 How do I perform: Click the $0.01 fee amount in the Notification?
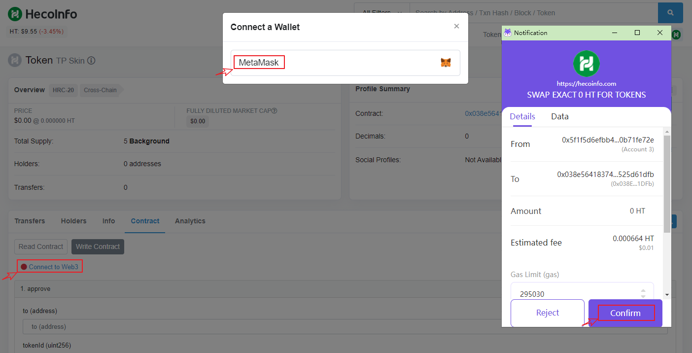[646, 247]
